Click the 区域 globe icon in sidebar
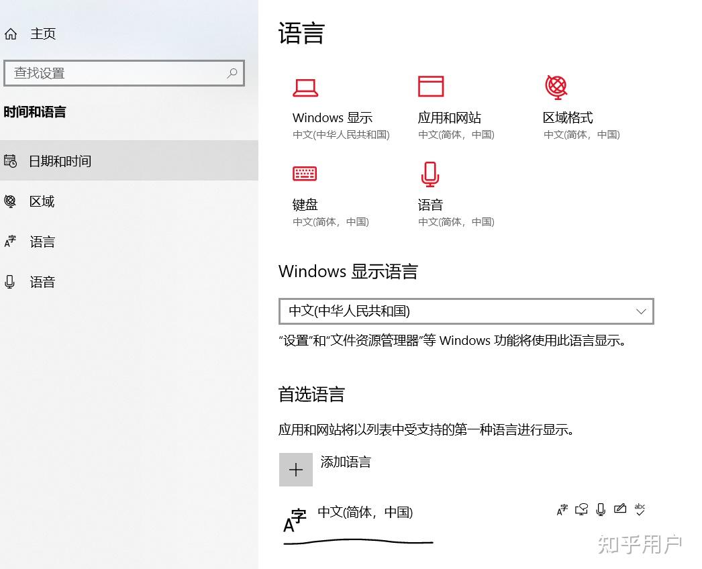Viewport: 702px width, 569px height. (x=10, y=201)
